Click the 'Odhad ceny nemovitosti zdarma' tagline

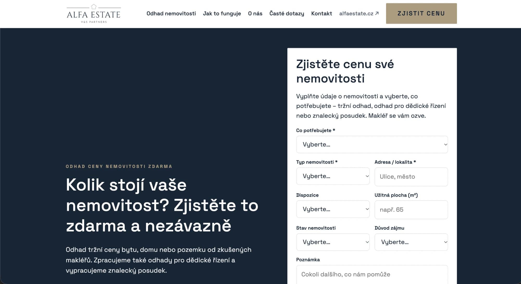[119, 166]
